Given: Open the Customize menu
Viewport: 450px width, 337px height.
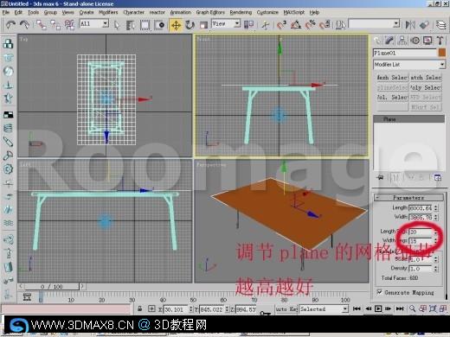Looking at the screenshot, I should [x=267, y=12].
